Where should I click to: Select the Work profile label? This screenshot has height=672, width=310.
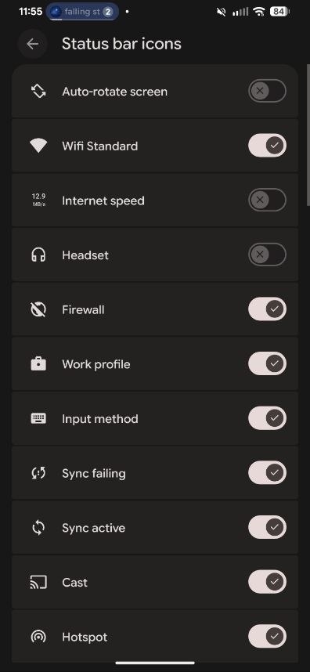click(x=96, y=364)
